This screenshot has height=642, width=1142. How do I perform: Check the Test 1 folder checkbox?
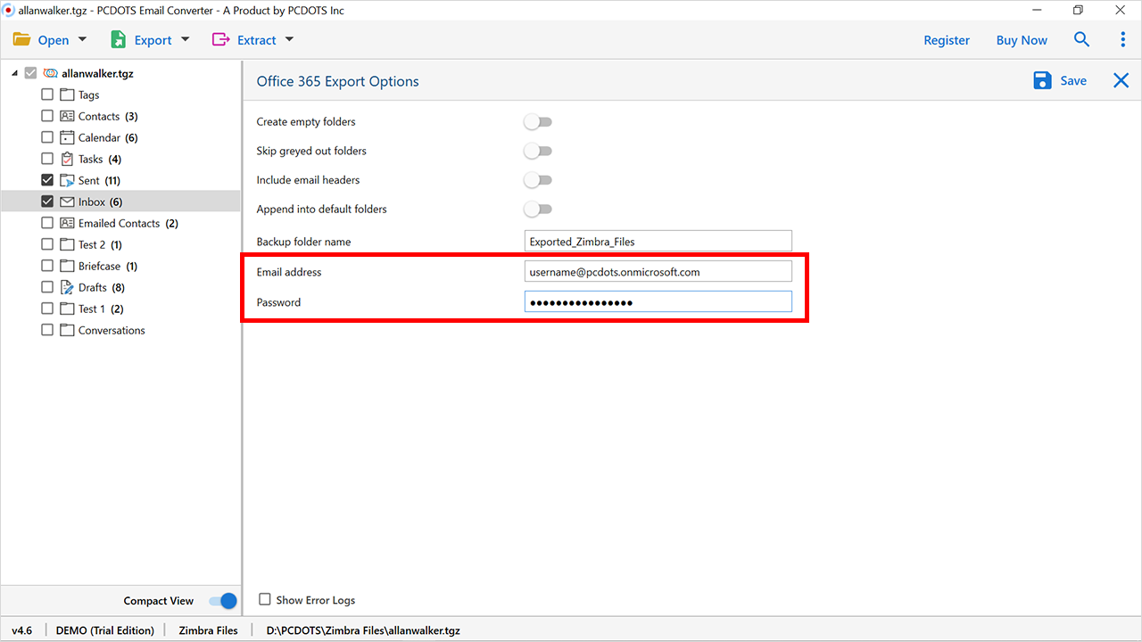click(47, 309)
